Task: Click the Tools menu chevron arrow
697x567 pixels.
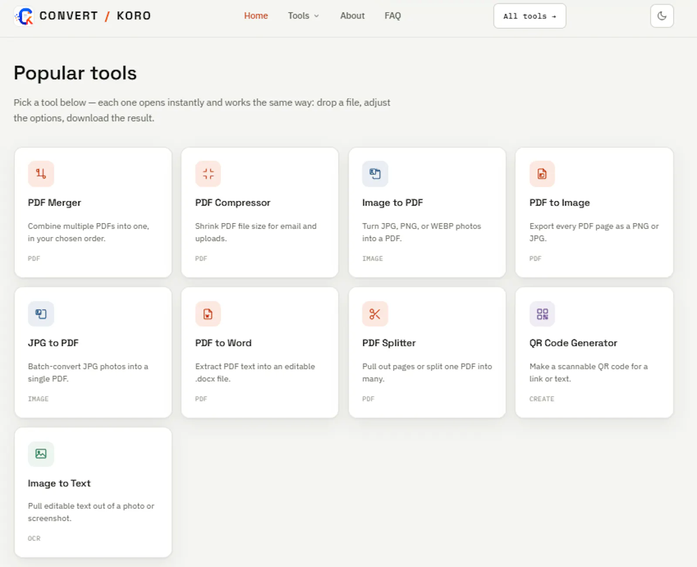Action: pos(316,16)
